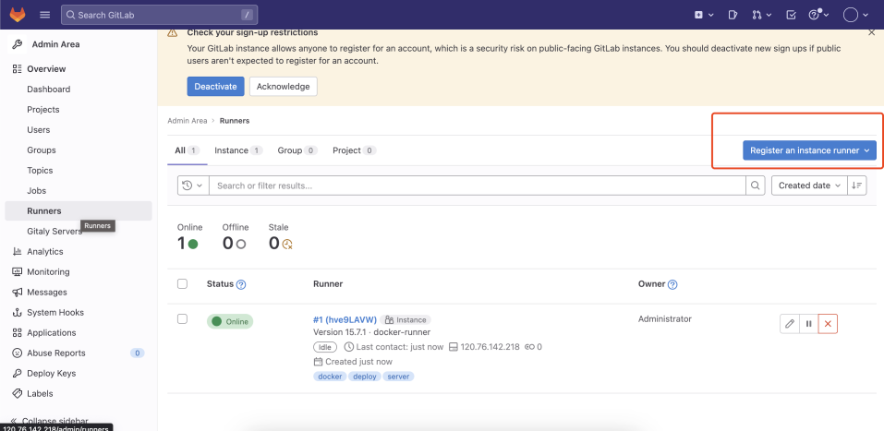
Task: Open recent searches history dropdown
Action: [x=193, y=186]
